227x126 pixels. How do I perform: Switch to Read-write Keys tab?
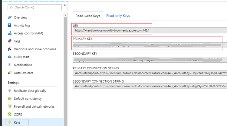pos(88,16)
